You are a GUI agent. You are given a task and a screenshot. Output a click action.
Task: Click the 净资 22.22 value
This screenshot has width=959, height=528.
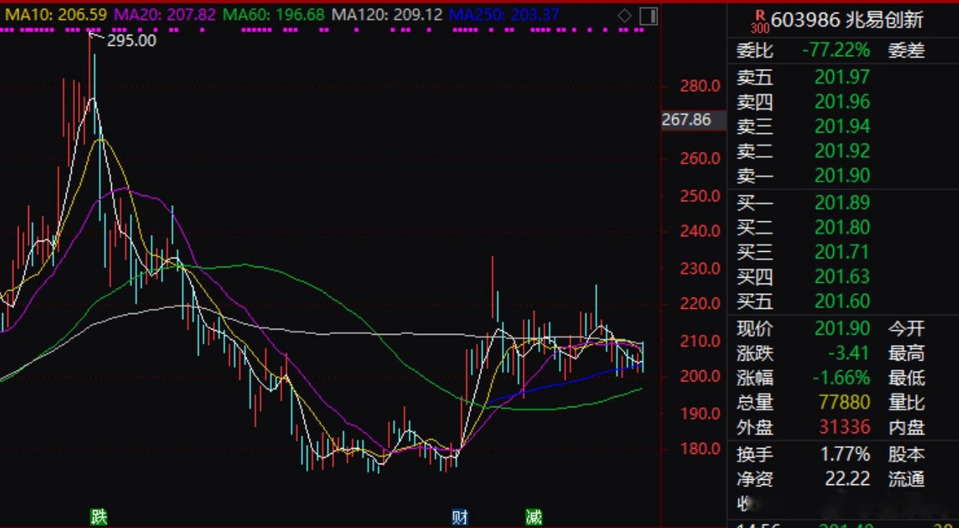click(x=847, y=479)
